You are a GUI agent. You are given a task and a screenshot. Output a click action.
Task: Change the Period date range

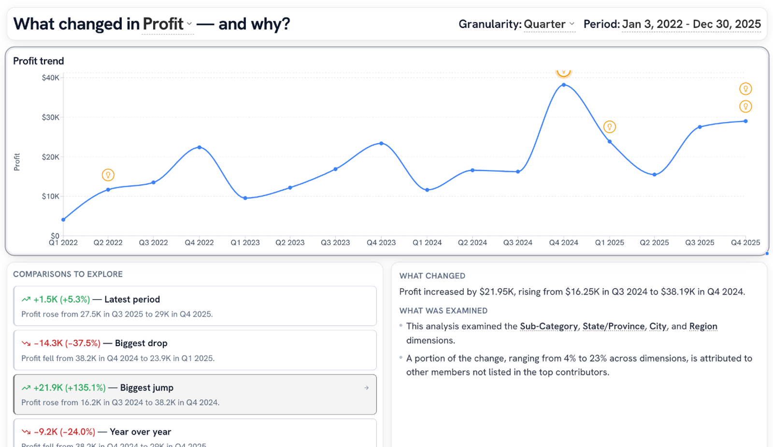click(691, 24)
